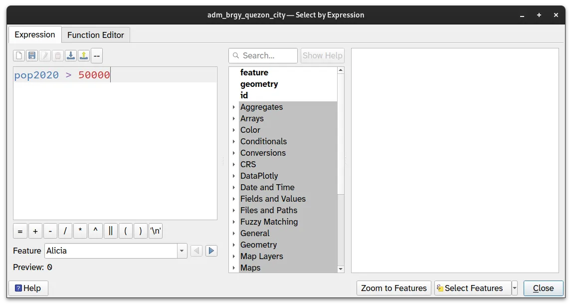The width and height of the screenshot is (572, 306).
Task: Switch to the Function Editor tab
Action: (96, 35)
